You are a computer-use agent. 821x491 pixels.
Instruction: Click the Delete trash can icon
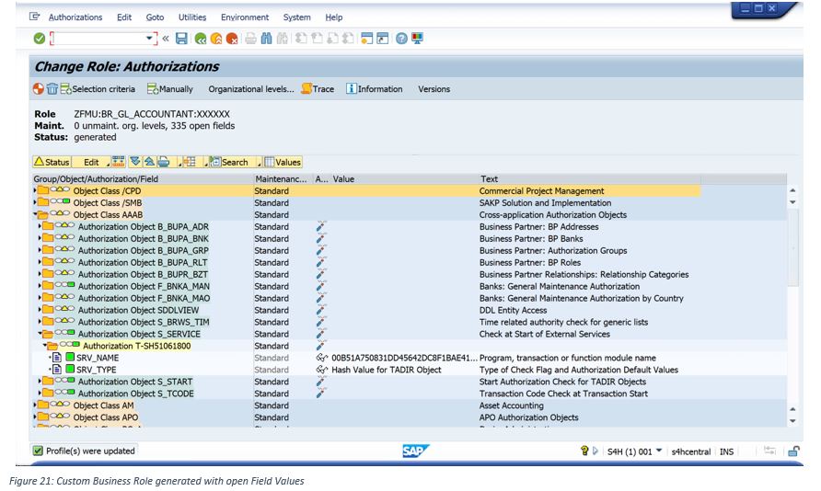(52, 89)
